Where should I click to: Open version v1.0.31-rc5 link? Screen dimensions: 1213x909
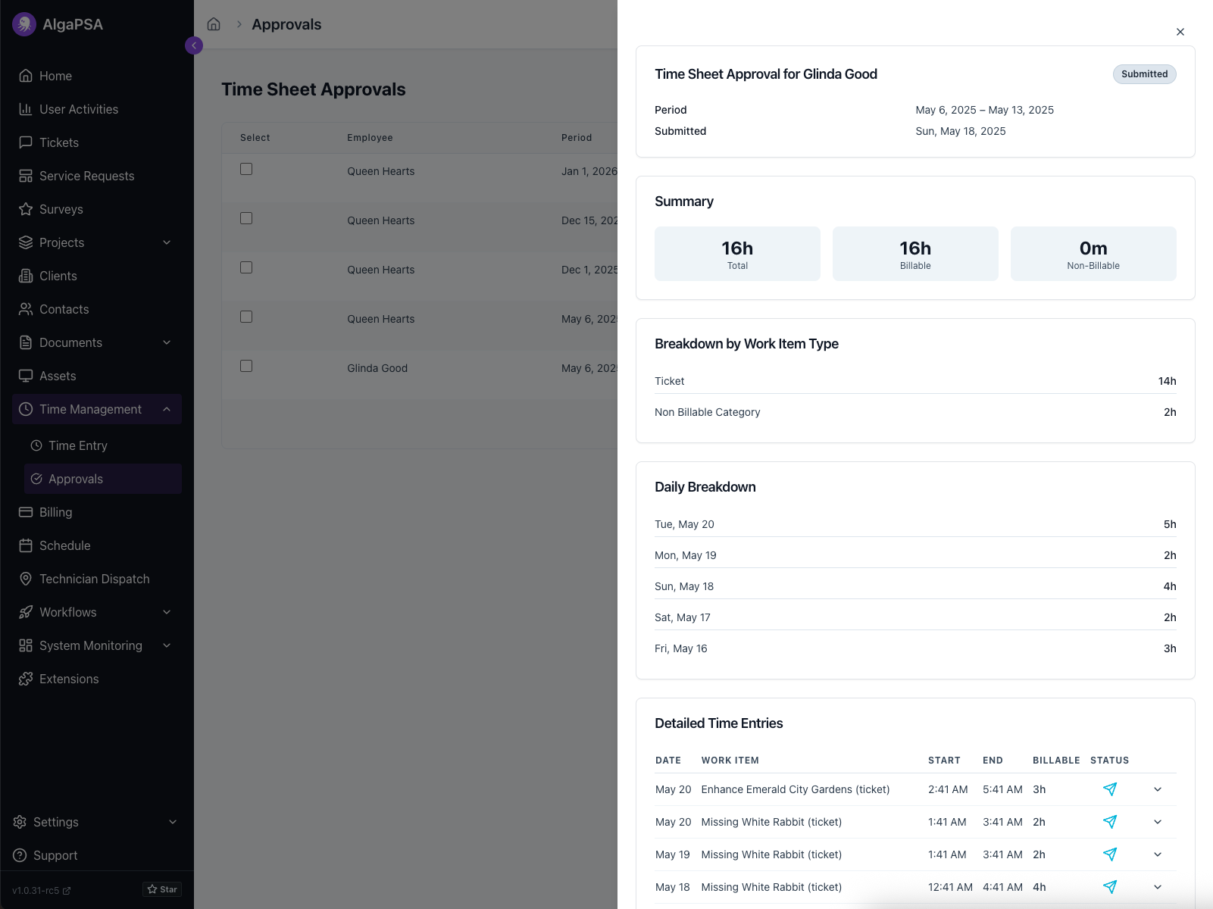42,891
